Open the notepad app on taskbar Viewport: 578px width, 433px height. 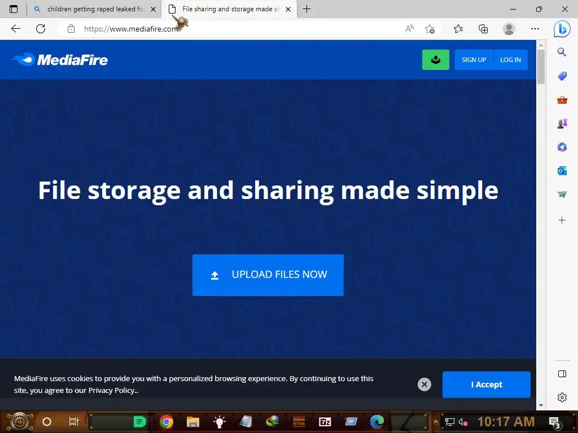246,422
